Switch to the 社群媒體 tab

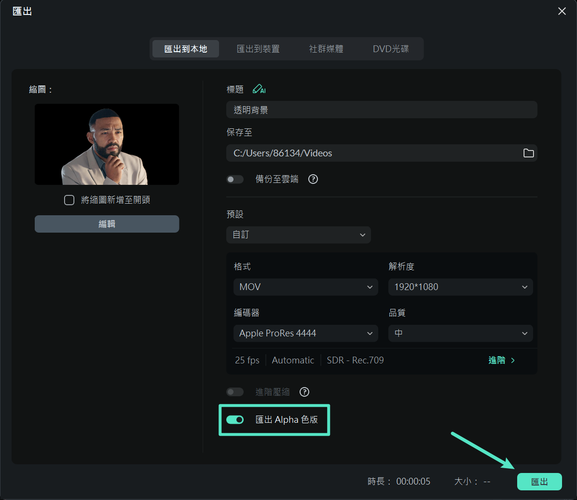coord(326,49)
